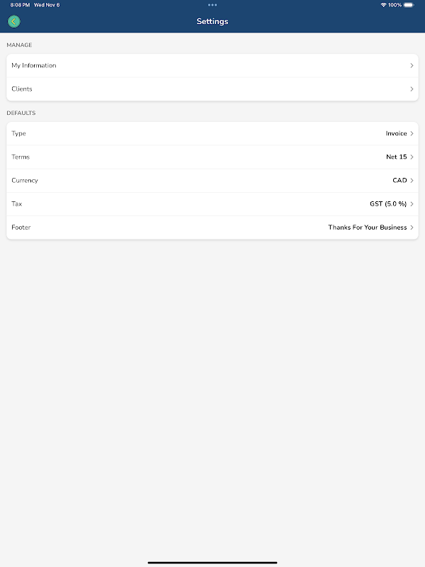Tap chevron on the Clients row
The image size is (425, 567).
pyautogui.click(x=412, y=89)
